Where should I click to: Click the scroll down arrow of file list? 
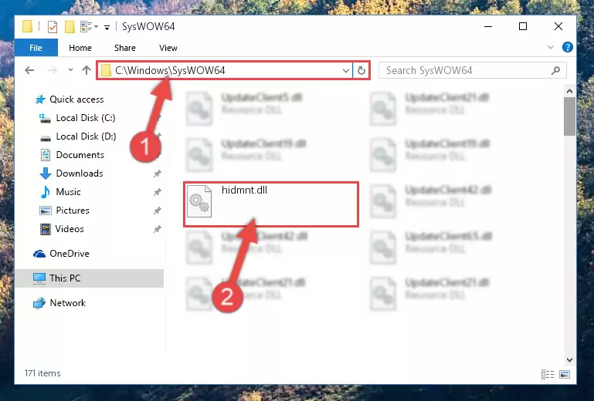coord(569,360)
